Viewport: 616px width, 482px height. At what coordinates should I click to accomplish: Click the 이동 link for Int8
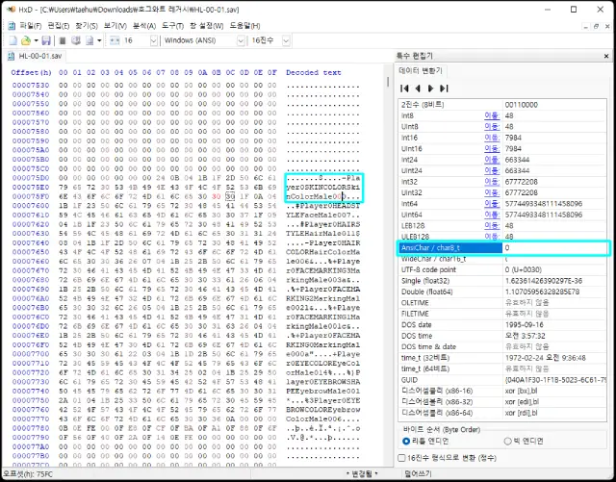(x=492, y=115)
